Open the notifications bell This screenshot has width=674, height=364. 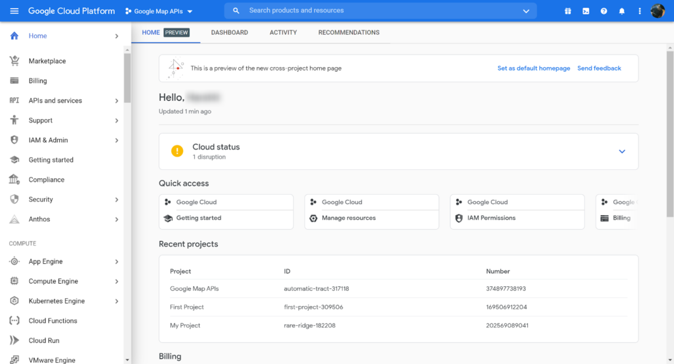pyautogui.click(x=621, y=11)
